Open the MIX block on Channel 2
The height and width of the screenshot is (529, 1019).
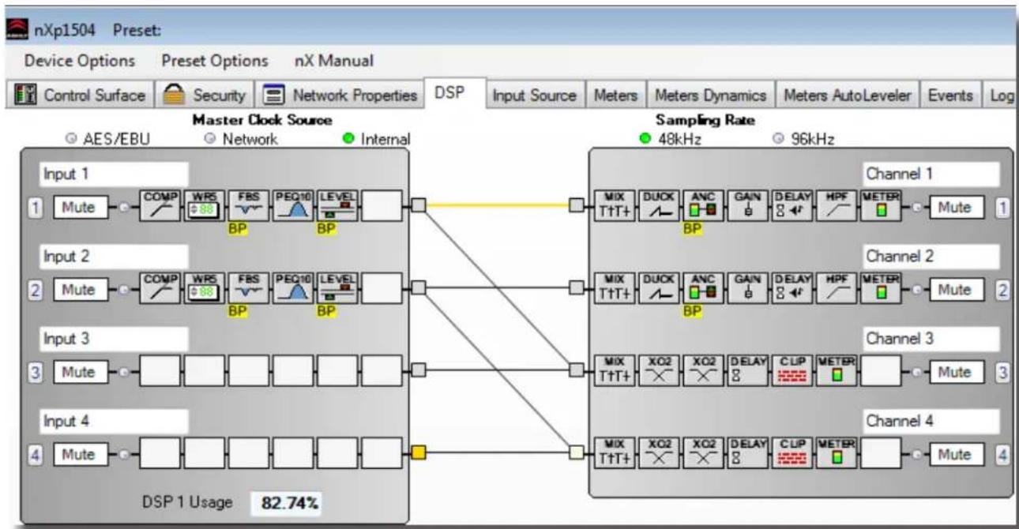point(615,289)
